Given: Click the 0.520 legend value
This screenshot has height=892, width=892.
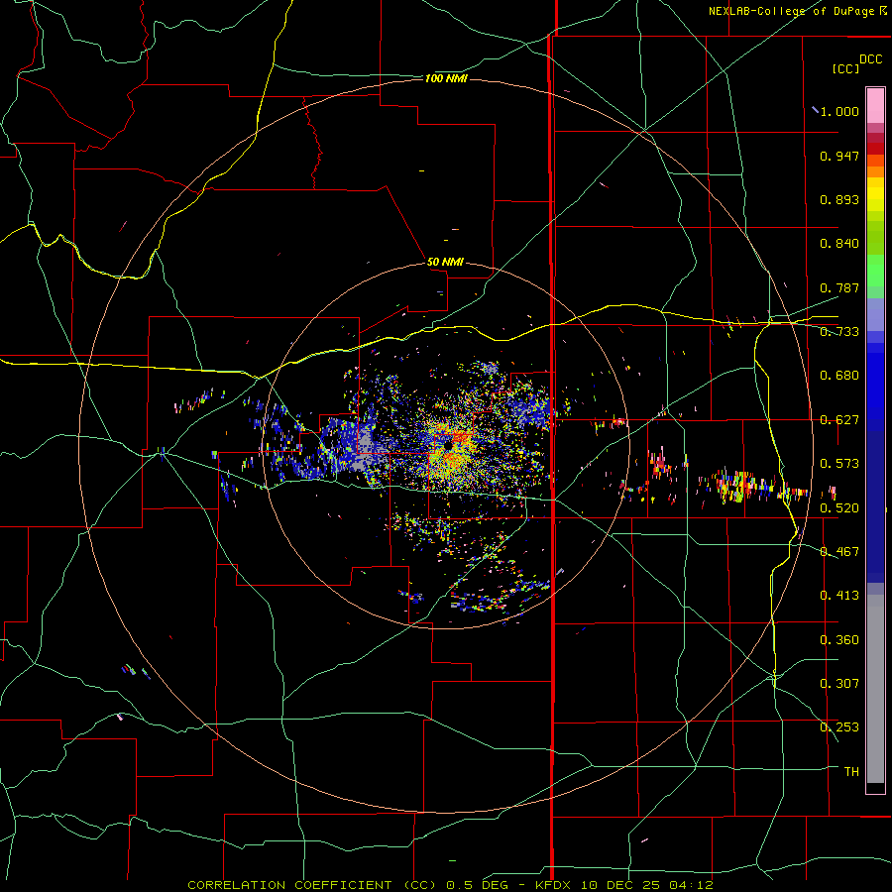Looking at the screenshot, I should click(839, 508).
